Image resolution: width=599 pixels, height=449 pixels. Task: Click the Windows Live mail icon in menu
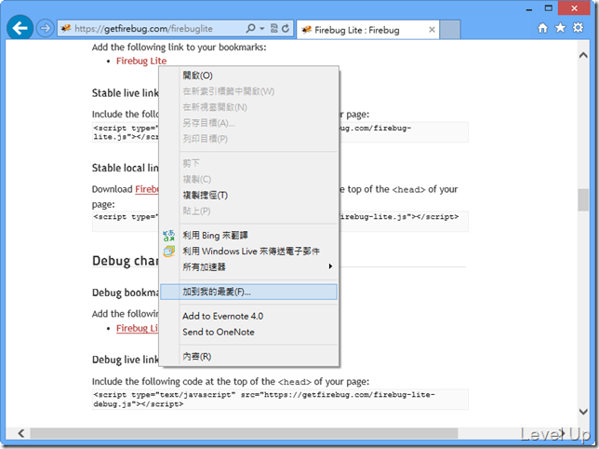[169, 252]
